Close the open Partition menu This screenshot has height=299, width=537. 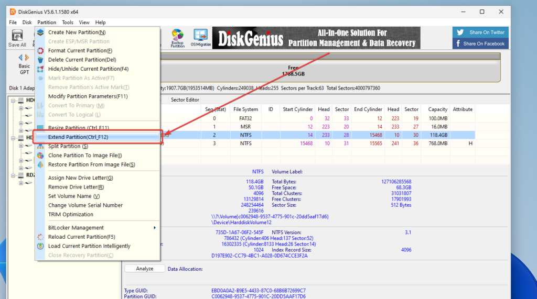[x=47, y=22]
